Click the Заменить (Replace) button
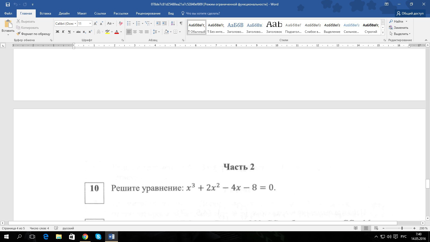 point(399,28)
